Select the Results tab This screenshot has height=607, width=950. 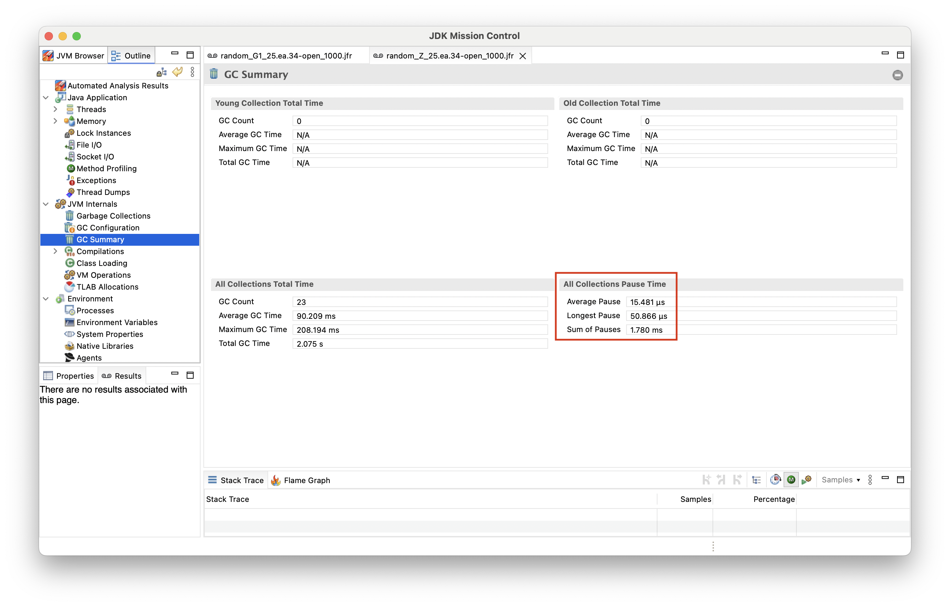coord(122,376)
